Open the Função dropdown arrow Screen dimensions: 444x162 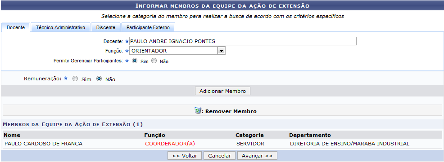[x=221, y=51]
